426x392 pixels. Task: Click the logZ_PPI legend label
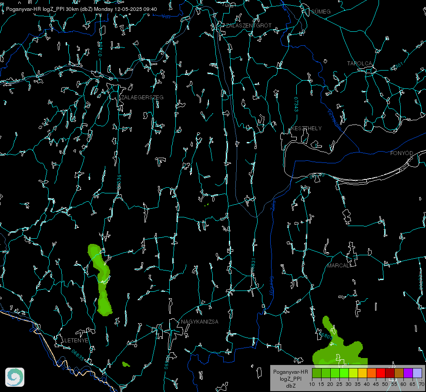point(290,378)
